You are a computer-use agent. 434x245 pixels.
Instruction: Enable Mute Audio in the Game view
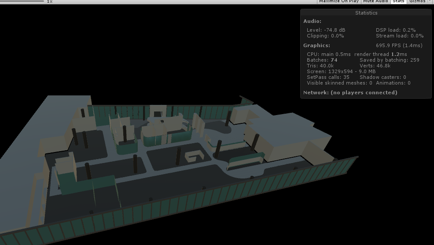375,1
